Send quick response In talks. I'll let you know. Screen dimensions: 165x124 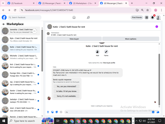click(66, 91)
